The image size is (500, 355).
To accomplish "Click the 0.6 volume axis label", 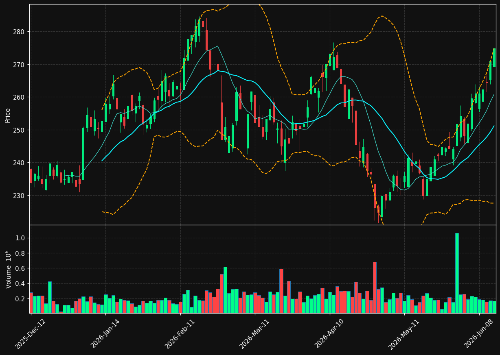I will pos(21,268).
